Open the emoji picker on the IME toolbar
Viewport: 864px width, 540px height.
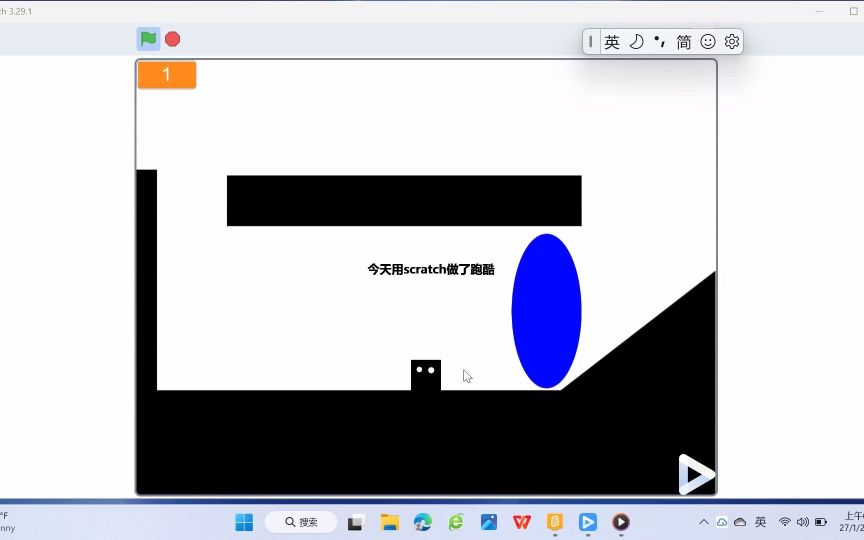[707, 41]
